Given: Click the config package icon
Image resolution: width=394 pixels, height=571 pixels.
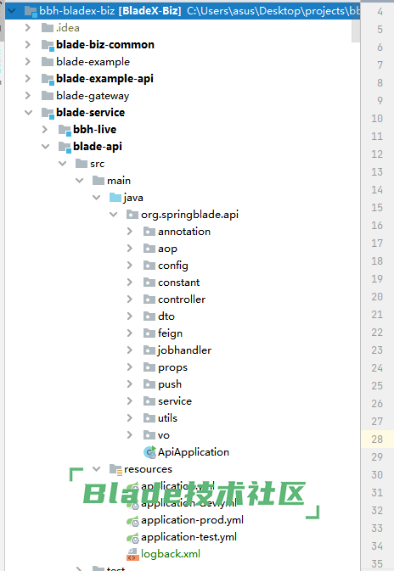Looking at the screenshot, I should (149, 265).
